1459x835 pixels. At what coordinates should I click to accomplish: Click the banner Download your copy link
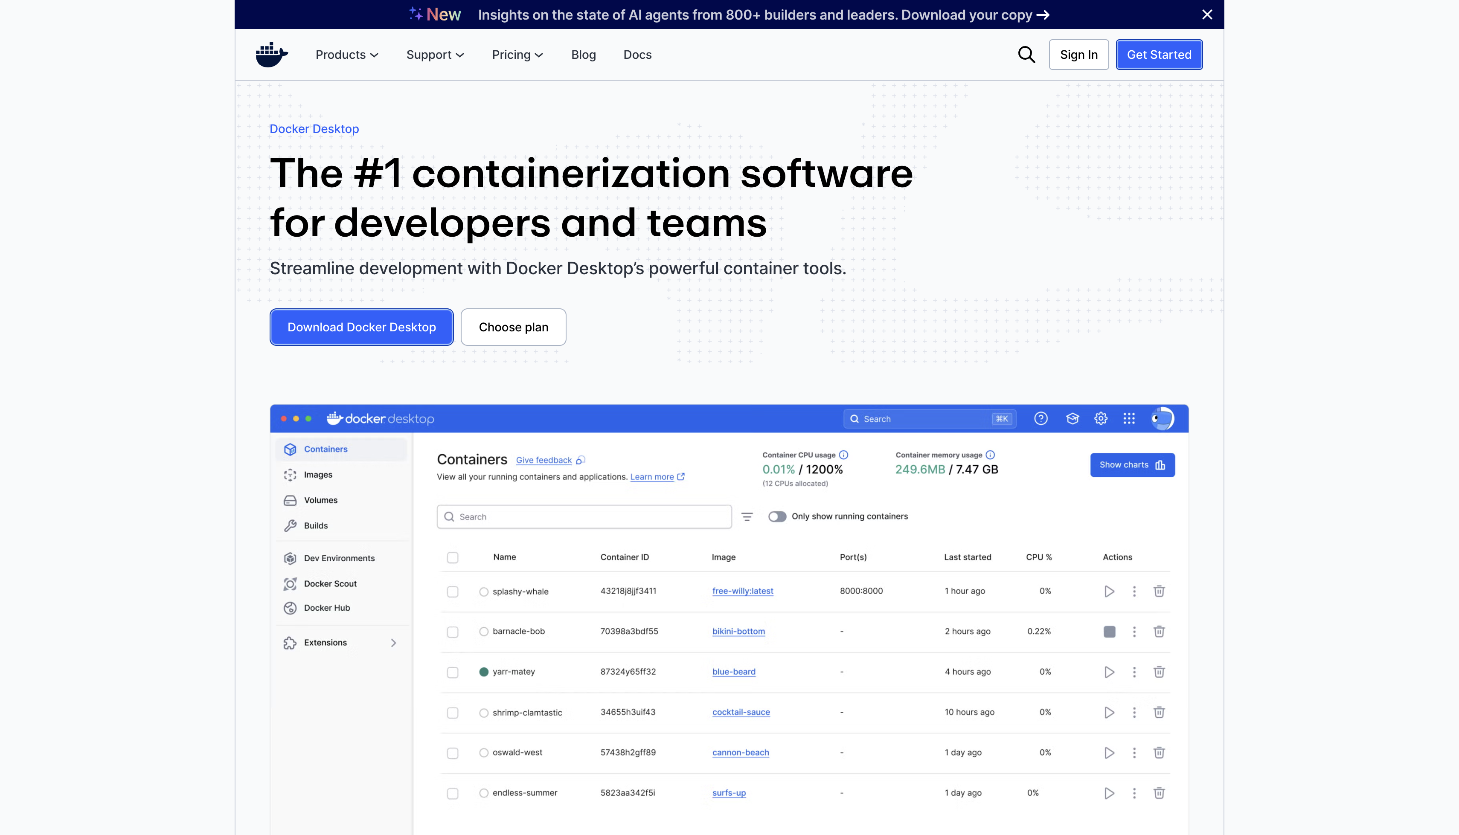point(975,14)
